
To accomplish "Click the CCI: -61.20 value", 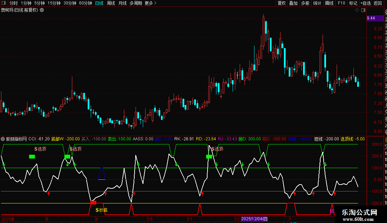I will coord(39,139).
